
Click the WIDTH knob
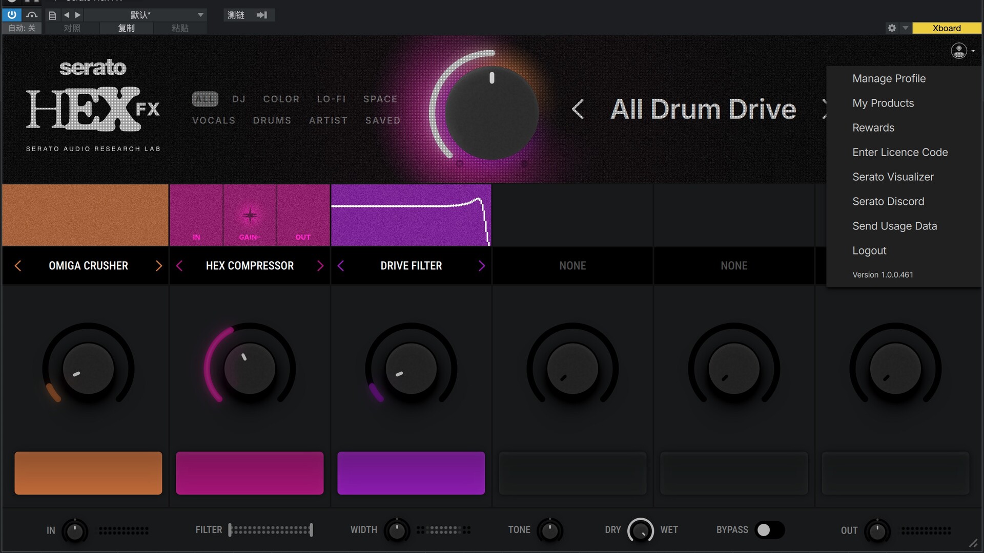click(x=397, y=531)
